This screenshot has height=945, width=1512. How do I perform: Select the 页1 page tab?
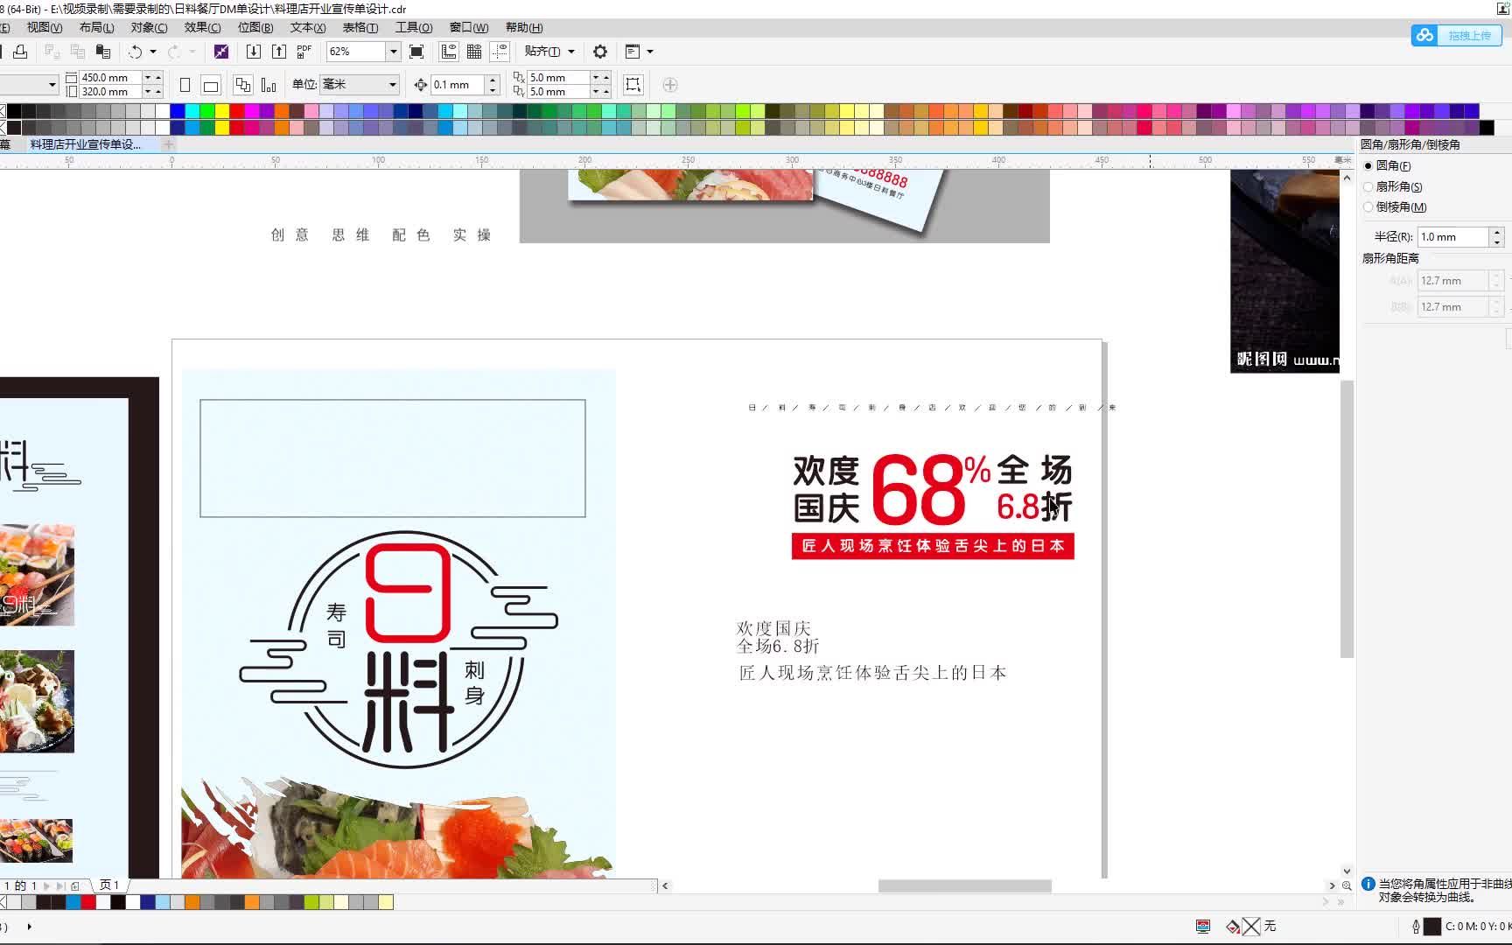(109, 885)
